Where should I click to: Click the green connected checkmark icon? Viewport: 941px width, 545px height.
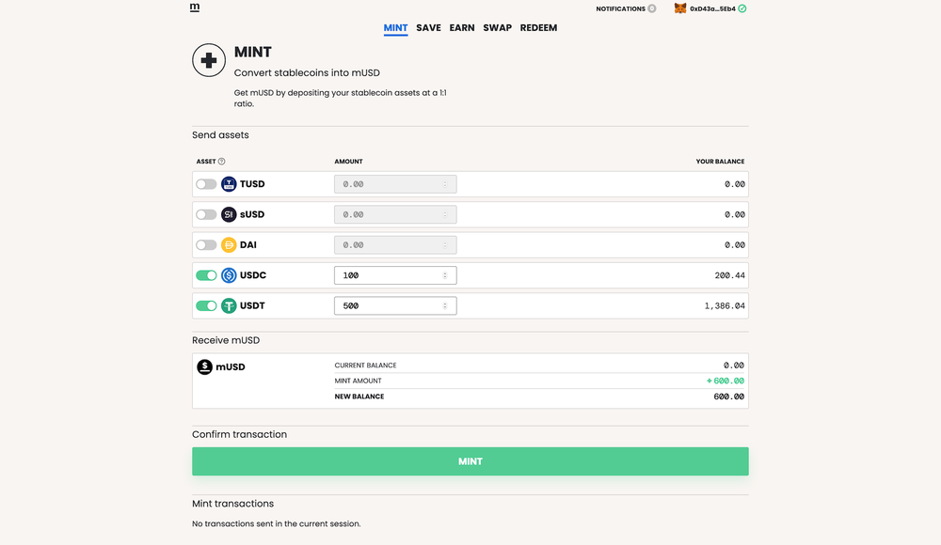pos(742,8)
